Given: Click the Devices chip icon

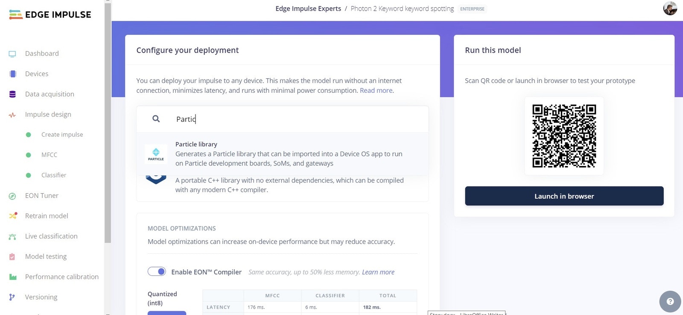Looking at the screenshot, I should pos(13,74).
